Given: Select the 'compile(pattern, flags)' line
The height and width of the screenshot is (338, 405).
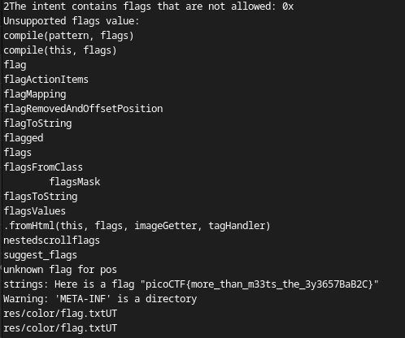Looking at the screenshot, I should (x=68, y=36).
